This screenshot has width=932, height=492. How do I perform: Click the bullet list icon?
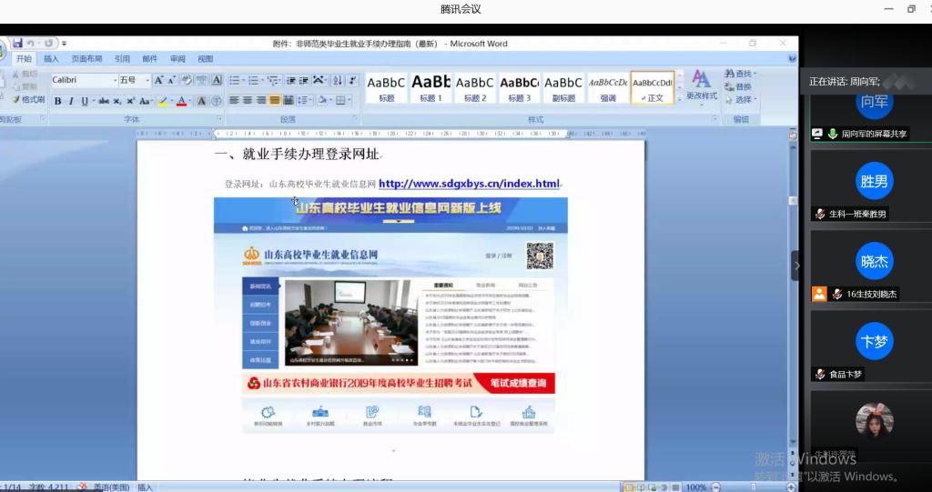(234, 80)
